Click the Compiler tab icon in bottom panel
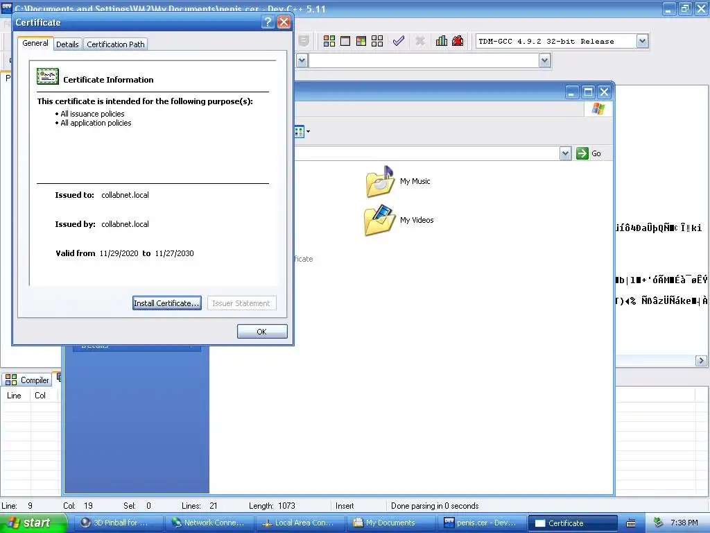 click(x=11, y=380)
